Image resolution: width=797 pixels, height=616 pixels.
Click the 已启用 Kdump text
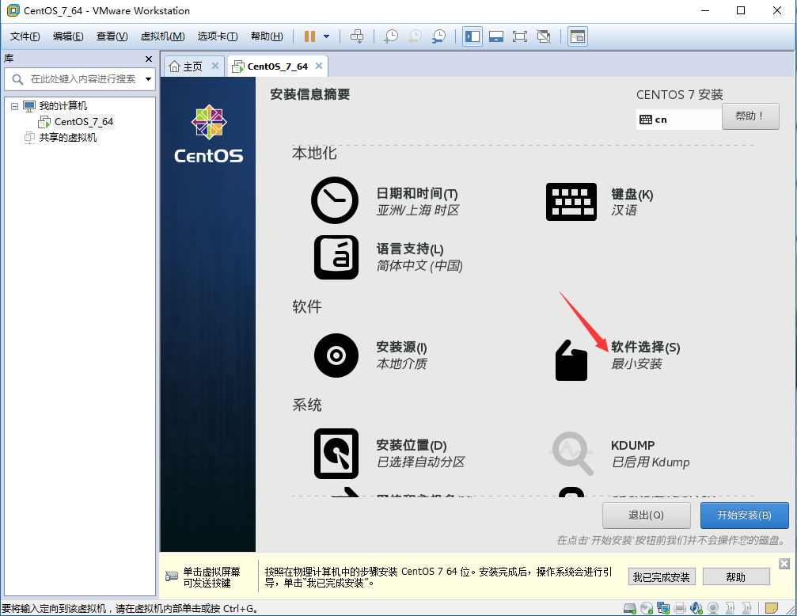point(651,462)
